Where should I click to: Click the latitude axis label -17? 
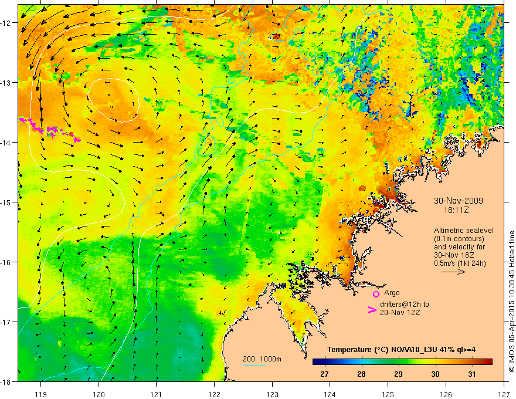pos(6,322)
